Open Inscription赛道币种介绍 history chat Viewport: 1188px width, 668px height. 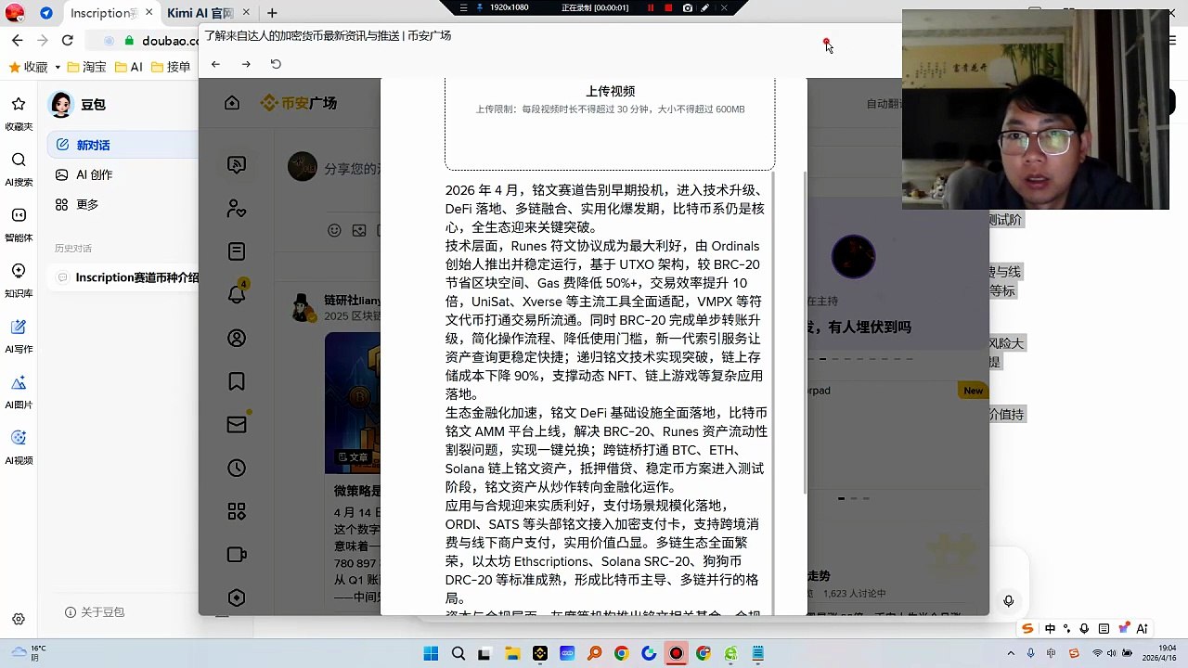tap(124, 277)
